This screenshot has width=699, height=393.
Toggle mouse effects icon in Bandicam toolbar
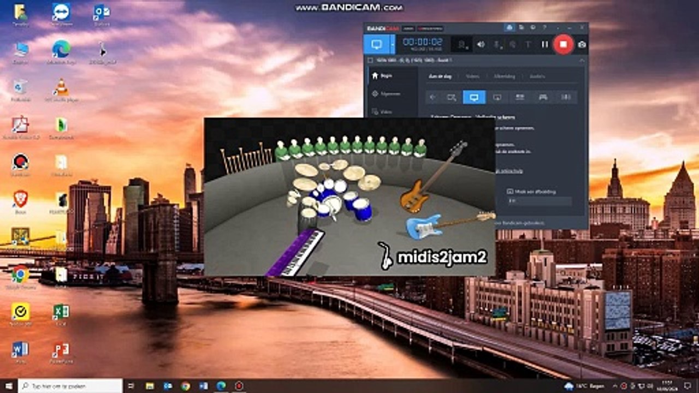(513, 44)
